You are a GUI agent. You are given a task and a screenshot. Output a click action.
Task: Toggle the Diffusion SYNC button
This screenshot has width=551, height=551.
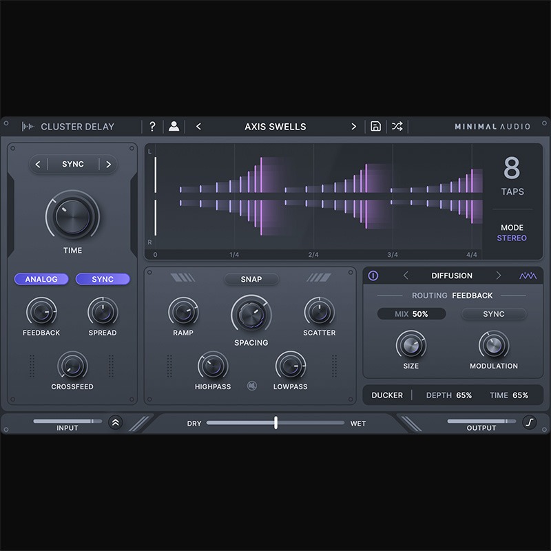click(x=494, y=314)
